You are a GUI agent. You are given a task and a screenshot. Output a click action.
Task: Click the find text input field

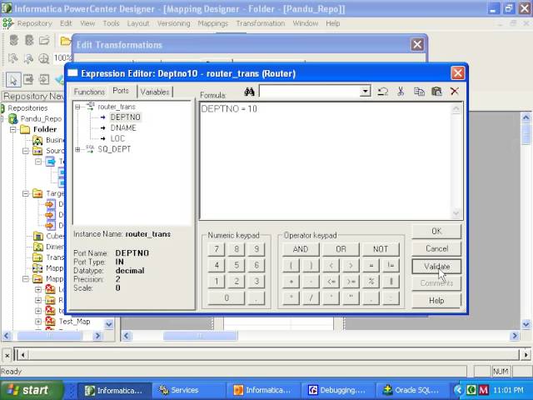point(309,91)
